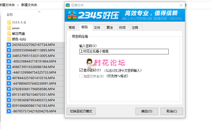
Task: Close the 压缩文件 dialog
Action: (181, 5)
